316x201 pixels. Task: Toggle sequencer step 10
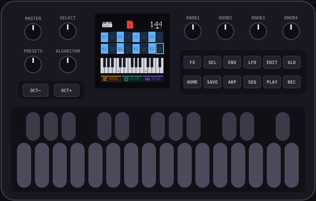(112, 49)
